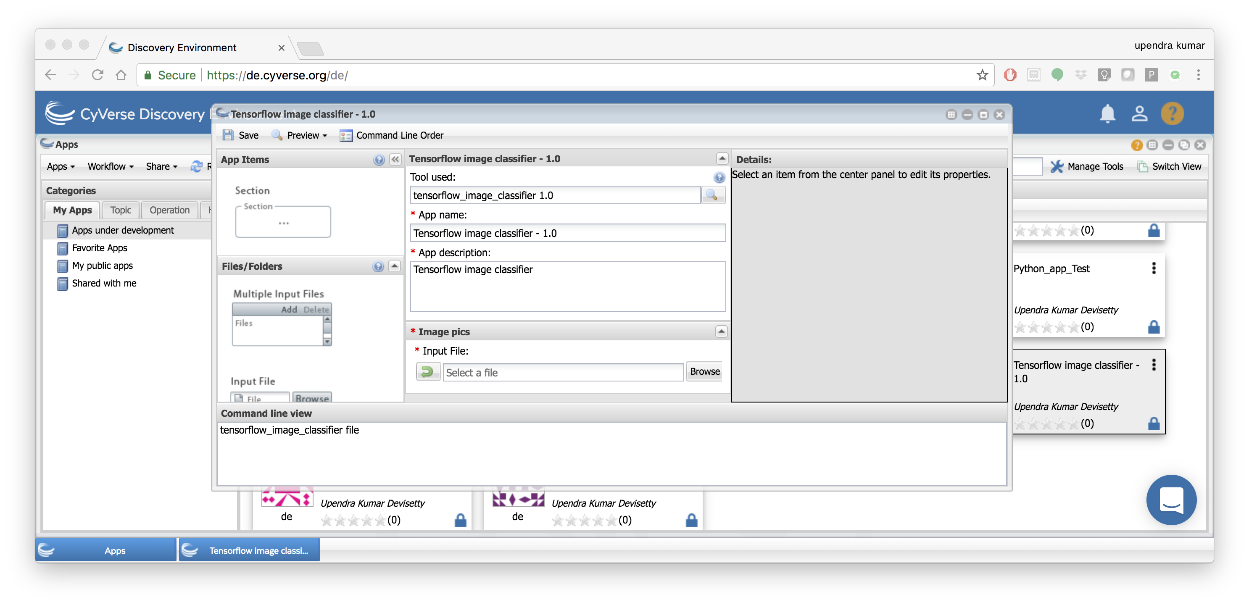The height and width of the screenshot is (605, 1249).
Task: Click the Dropbox extension icon in browser toolbar
Action: click(1080, 75)
